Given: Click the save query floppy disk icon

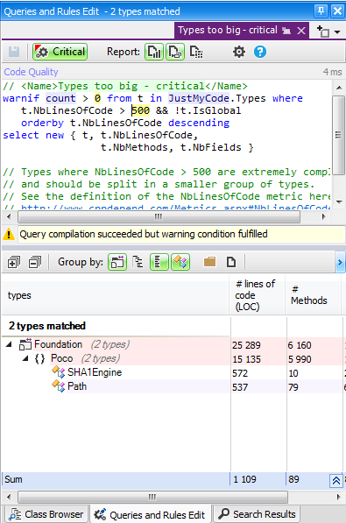Looking at the screenshot, I should point(14,52).
